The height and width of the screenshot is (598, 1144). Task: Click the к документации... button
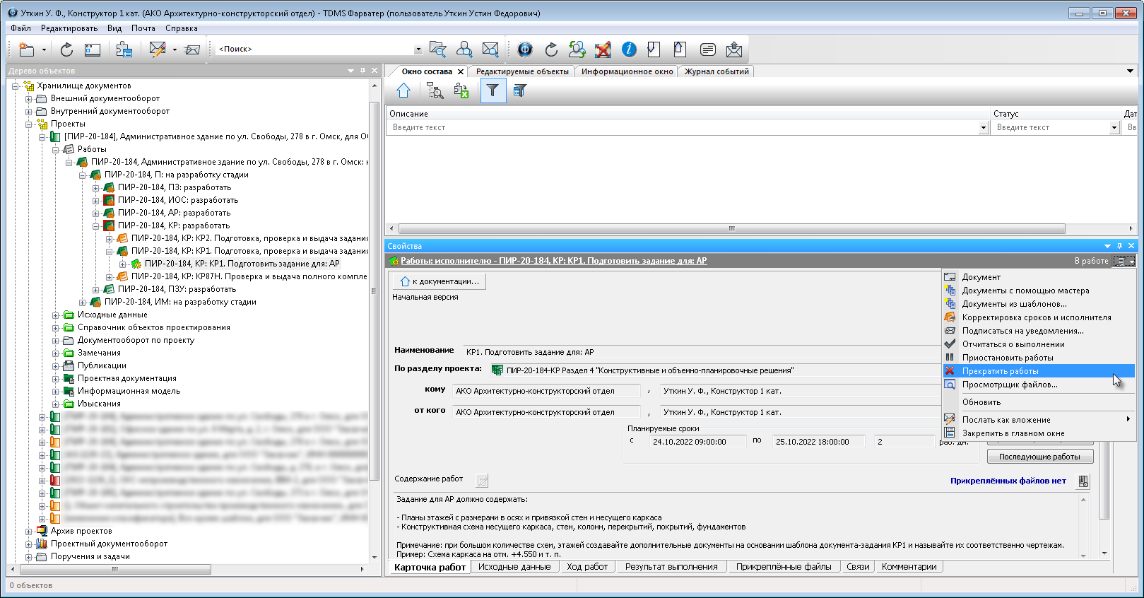pos(440,281)
